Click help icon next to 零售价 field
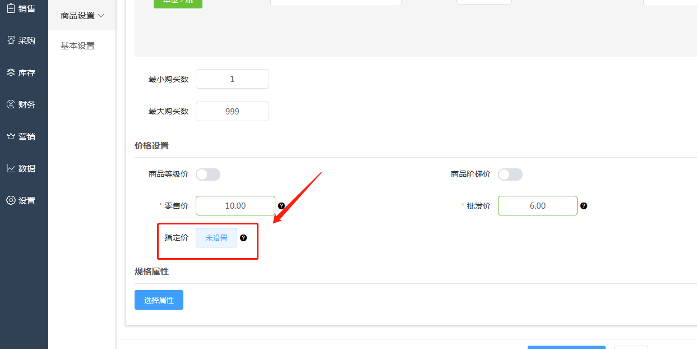The height and width of the screenshot is (349, 697). click(x=281, y=206)
